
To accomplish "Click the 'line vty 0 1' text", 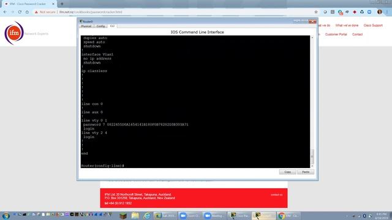I will click(94, 120).
